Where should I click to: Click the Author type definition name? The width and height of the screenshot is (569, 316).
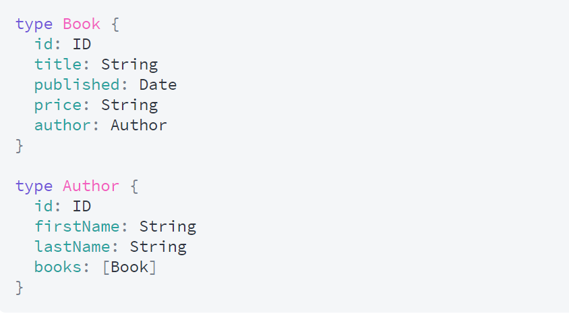(x=91, y=186)
